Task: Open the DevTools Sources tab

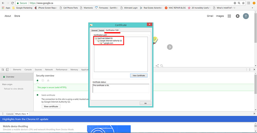Action: [x=38, y=70]
